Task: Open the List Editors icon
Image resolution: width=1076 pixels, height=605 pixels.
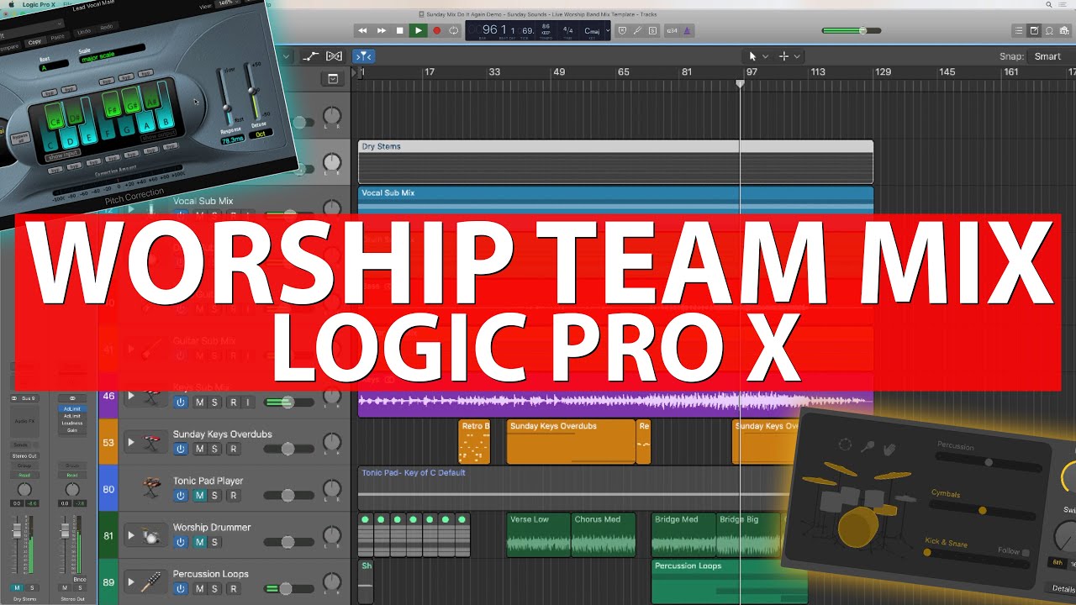Action: tap(1019, 31)
